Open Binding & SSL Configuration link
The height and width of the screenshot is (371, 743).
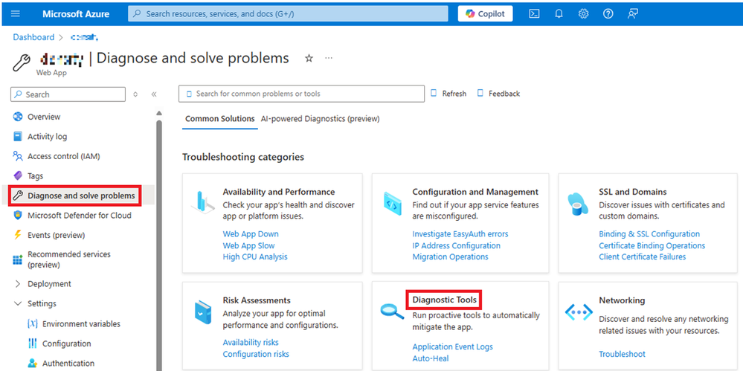[649, 234]
